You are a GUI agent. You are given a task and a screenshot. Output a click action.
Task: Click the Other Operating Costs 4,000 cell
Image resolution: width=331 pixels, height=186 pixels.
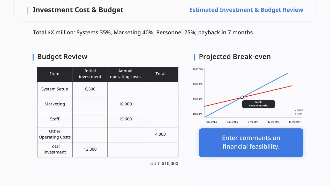pyautogui.click(x=160, y=134)
